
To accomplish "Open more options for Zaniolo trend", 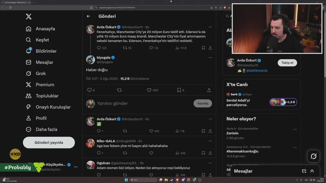I will (295, 129).
